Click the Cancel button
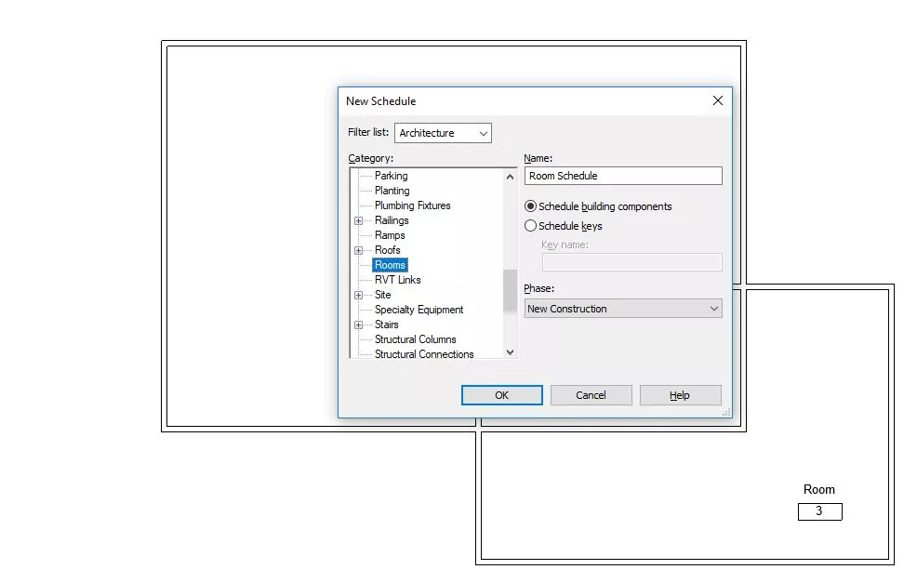The image size is (917, 583). (x=591, y=395)
